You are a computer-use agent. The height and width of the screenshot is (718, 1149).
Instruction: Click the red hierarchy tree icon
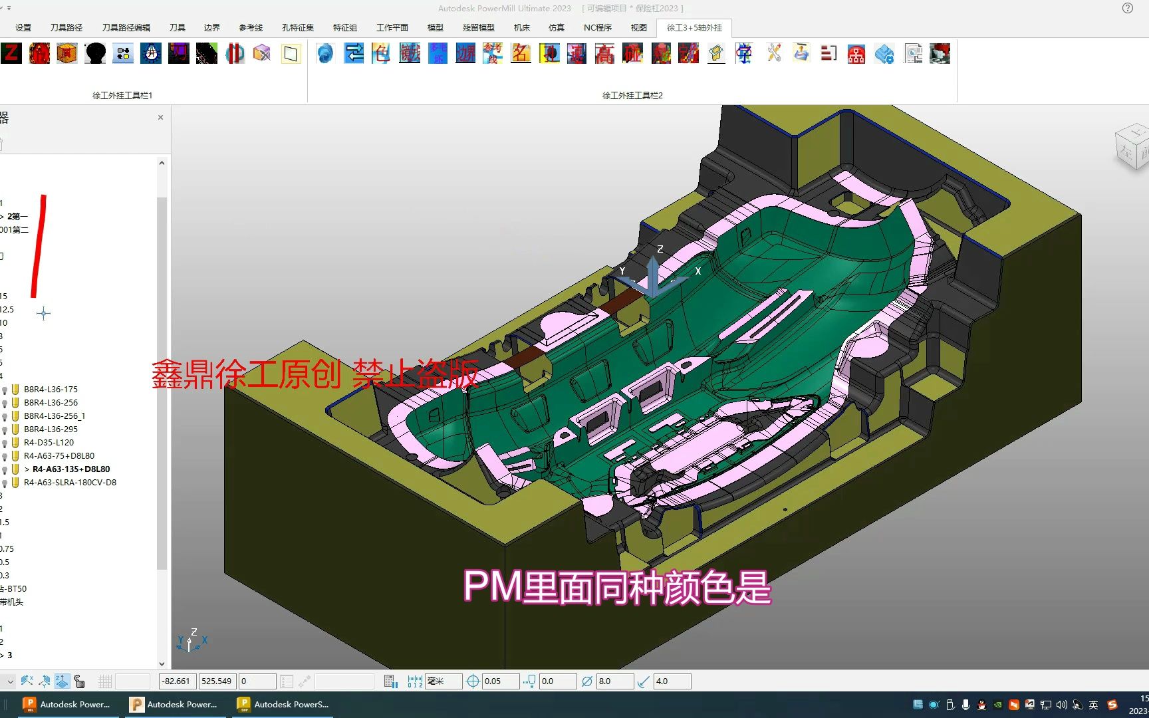856,53
